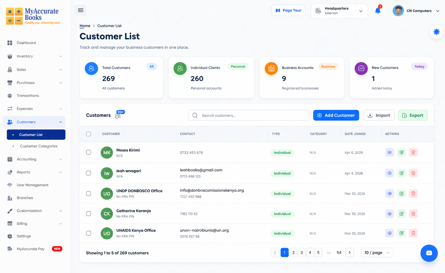
Task: Delete Moses Kirimi customer
Action: (x=413, y=152)
